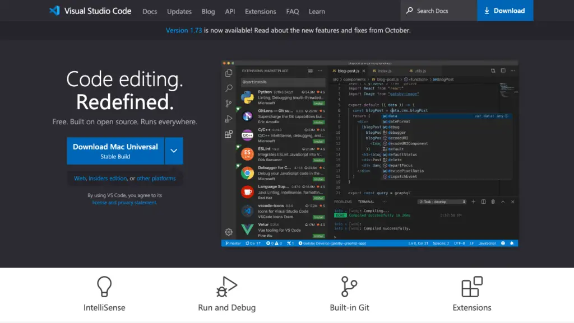
Task: Click the blue Download button in the header
Action: (505, 11)
